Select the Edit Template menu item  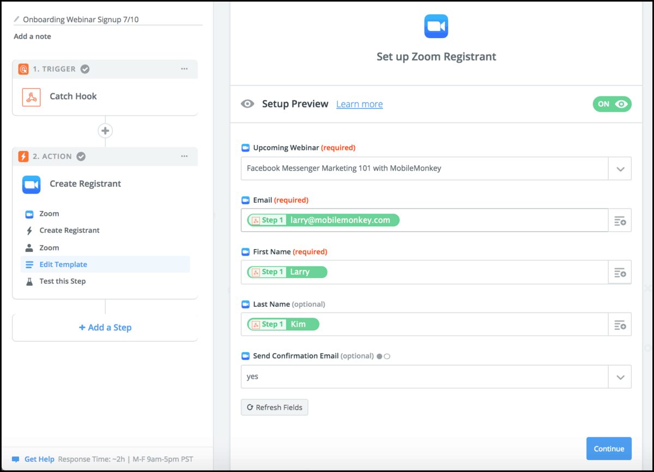pos(105,264)
